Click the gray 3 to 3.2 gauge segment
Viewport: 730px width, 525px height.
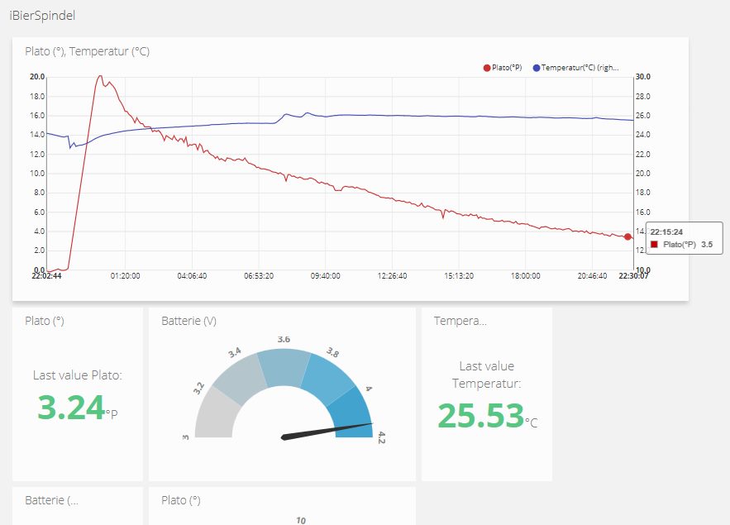(x=213, y=415)
